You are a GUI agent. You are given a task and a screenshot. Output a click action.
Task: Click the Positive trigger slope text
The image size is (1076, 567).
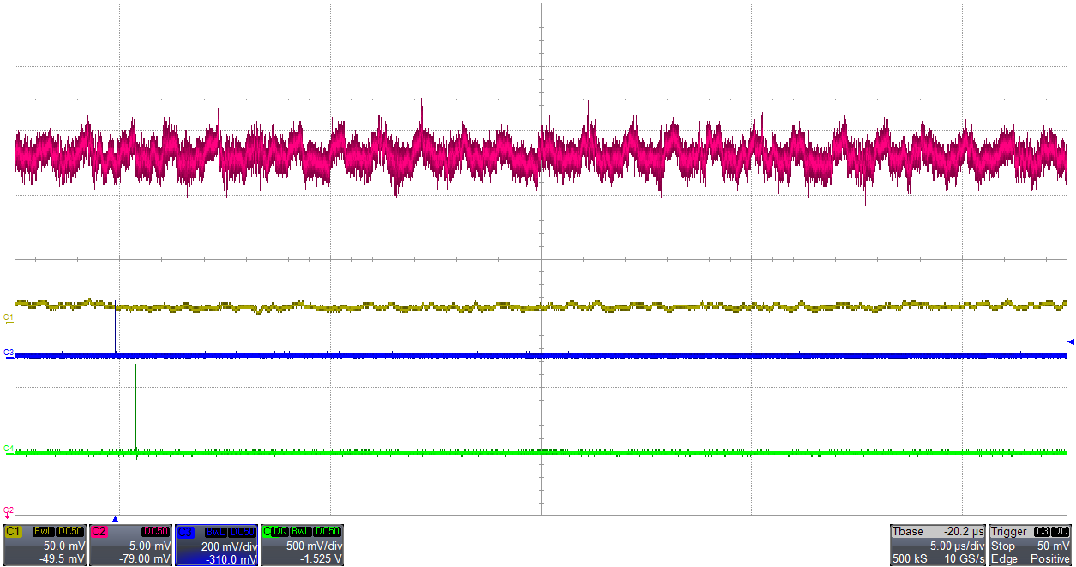pyautogui.click(x=1052, y=559)
